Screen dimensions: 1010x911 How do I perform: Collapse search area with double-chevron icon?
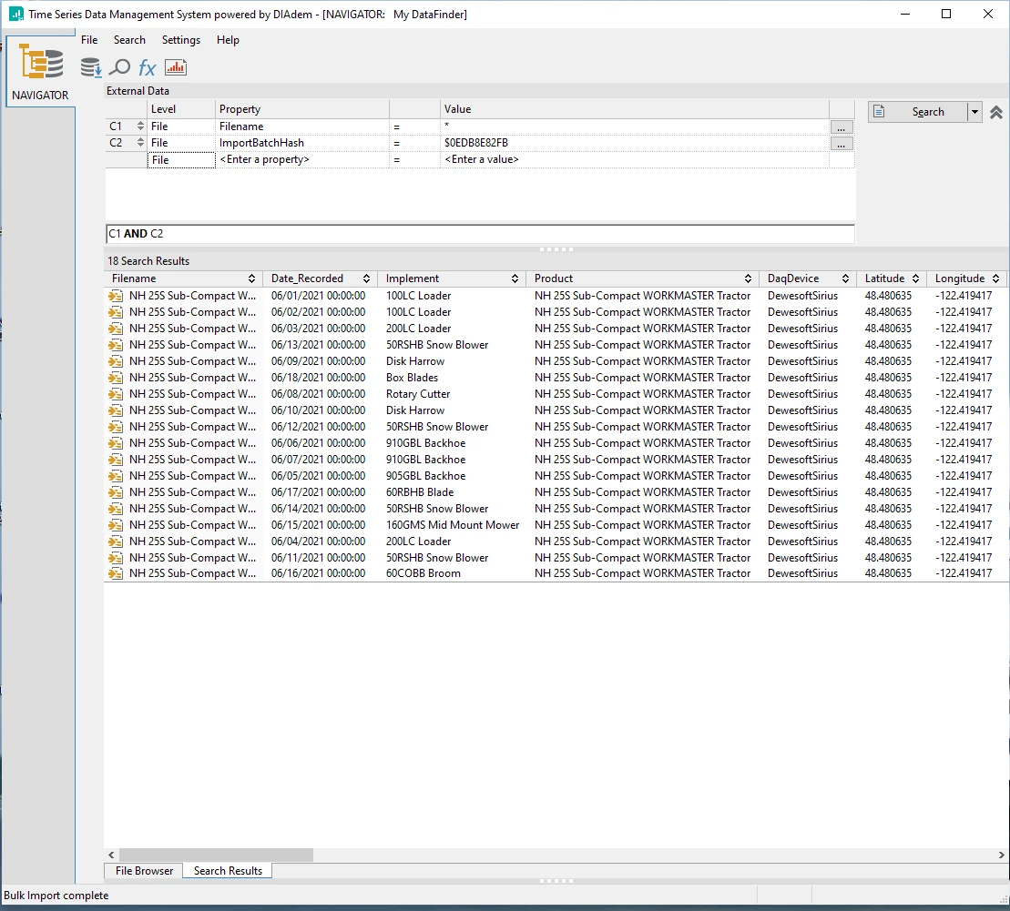tap(996, 112)
